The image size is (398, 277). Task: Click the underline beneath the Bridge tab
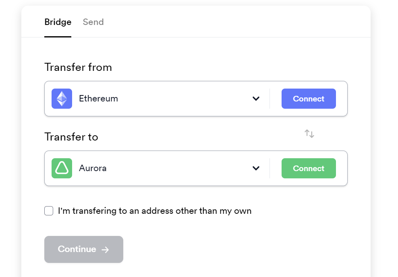[x=58, y=37]
